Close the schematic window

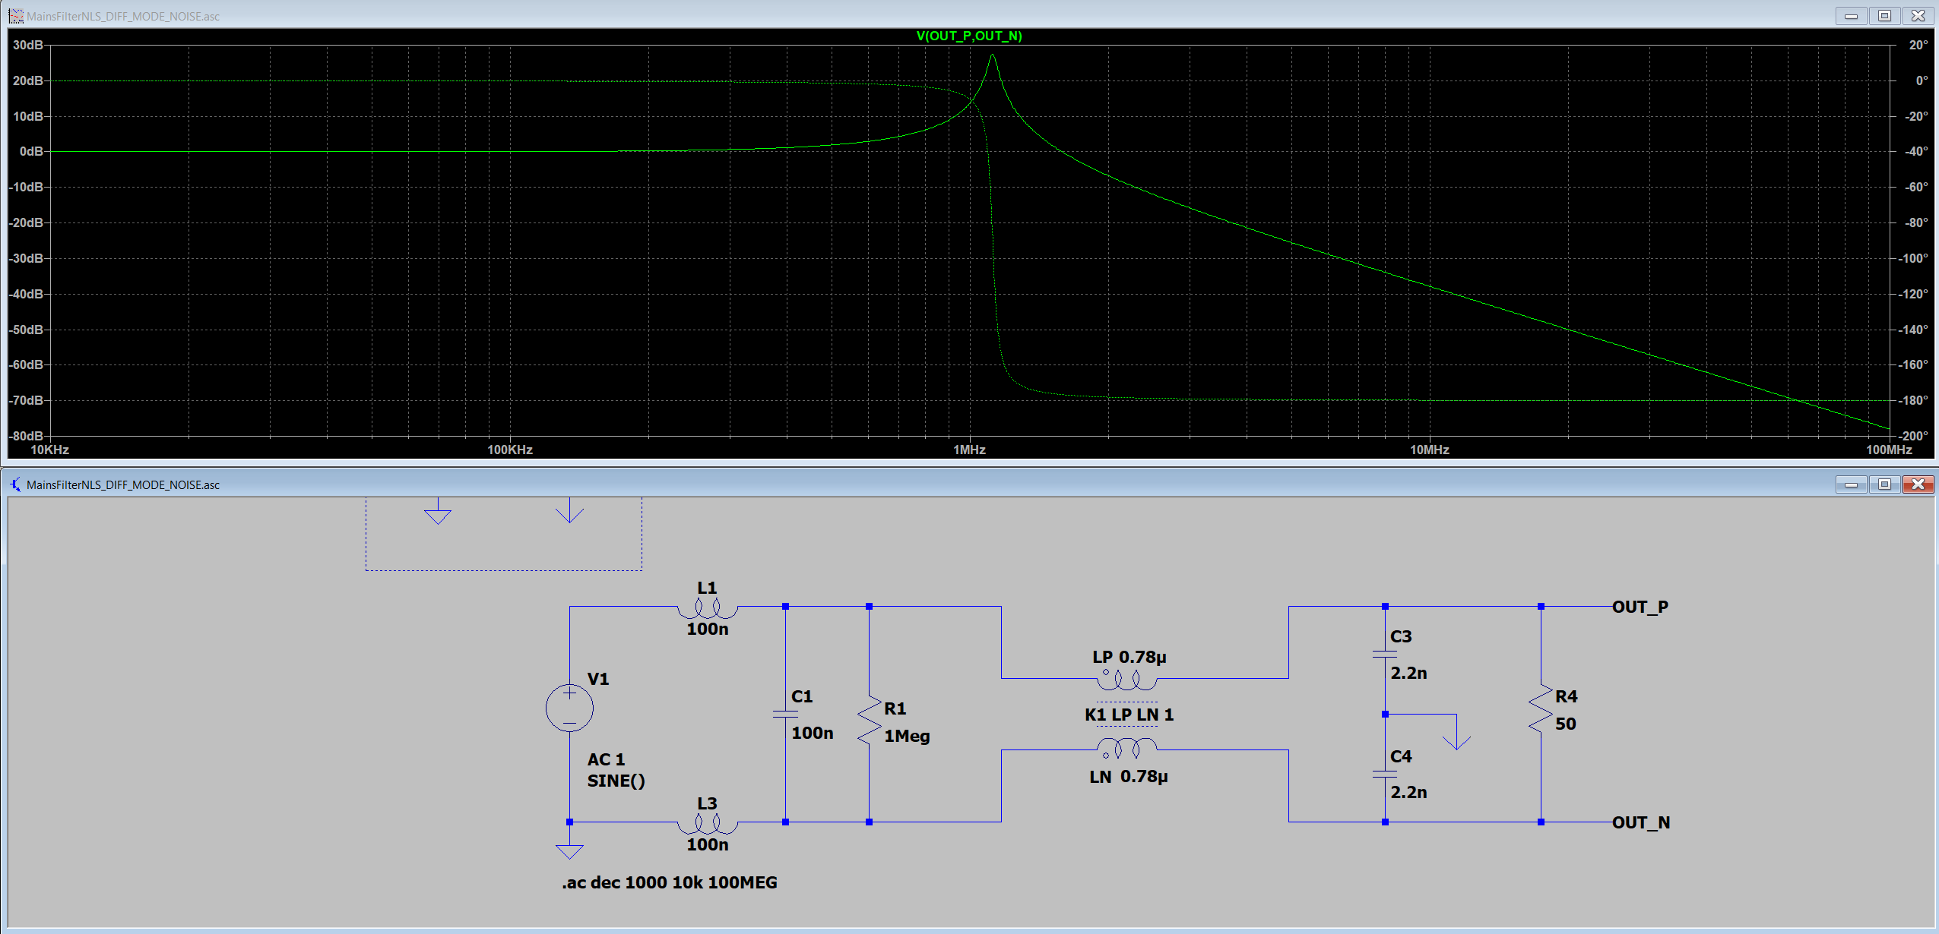(1918, 484)
